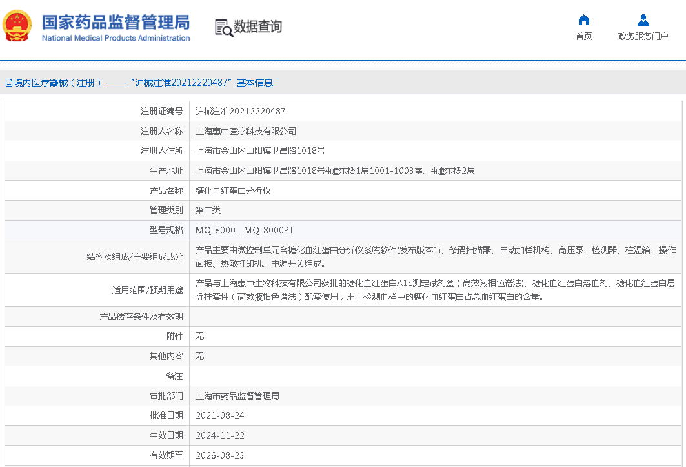This screenshot has height=467, width=686.
Task: Open the 首页 text label in header
Action: pyautogui.click(x=583, y=36)
